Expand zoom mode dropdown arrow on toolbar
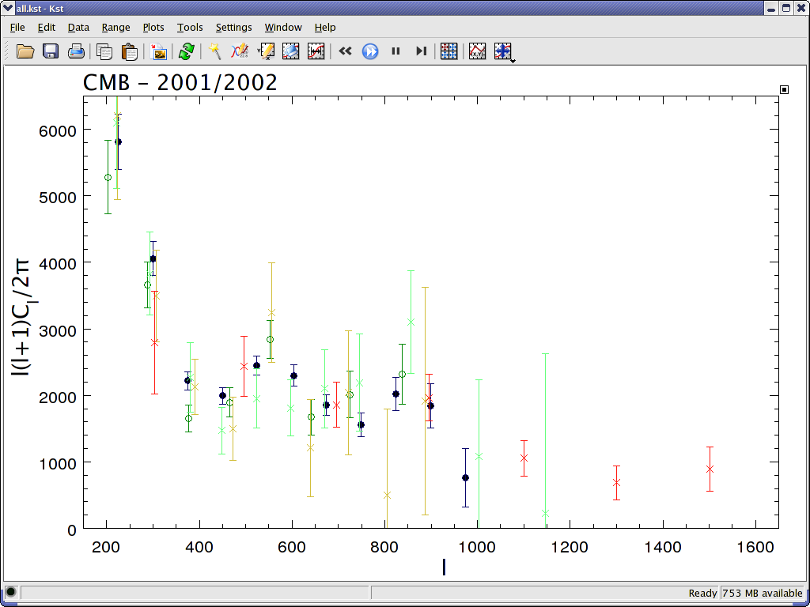Viewport: 810px width, 607px height. pyautogui.click(x=513, y=61)
